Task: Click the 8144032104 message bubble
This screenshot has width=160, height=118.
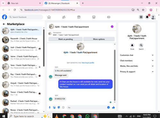Action: coord(60,99)
